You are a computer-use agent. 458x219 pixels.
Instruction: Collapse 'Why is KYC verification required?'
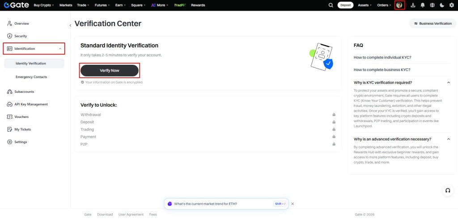tap(448, 83)
